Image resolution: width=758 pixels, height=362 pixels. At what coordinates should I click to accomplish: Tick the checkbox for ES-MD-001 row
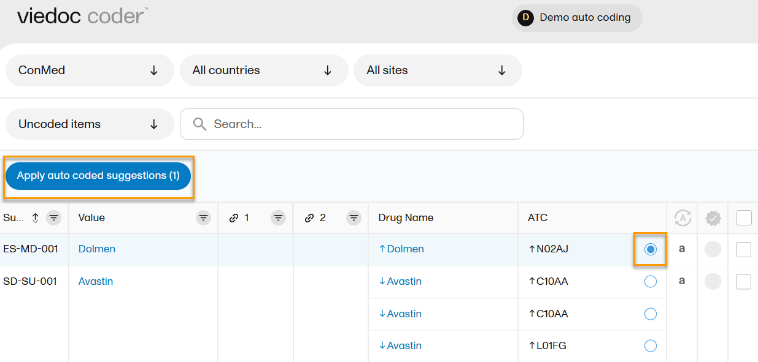pos(743,249)
